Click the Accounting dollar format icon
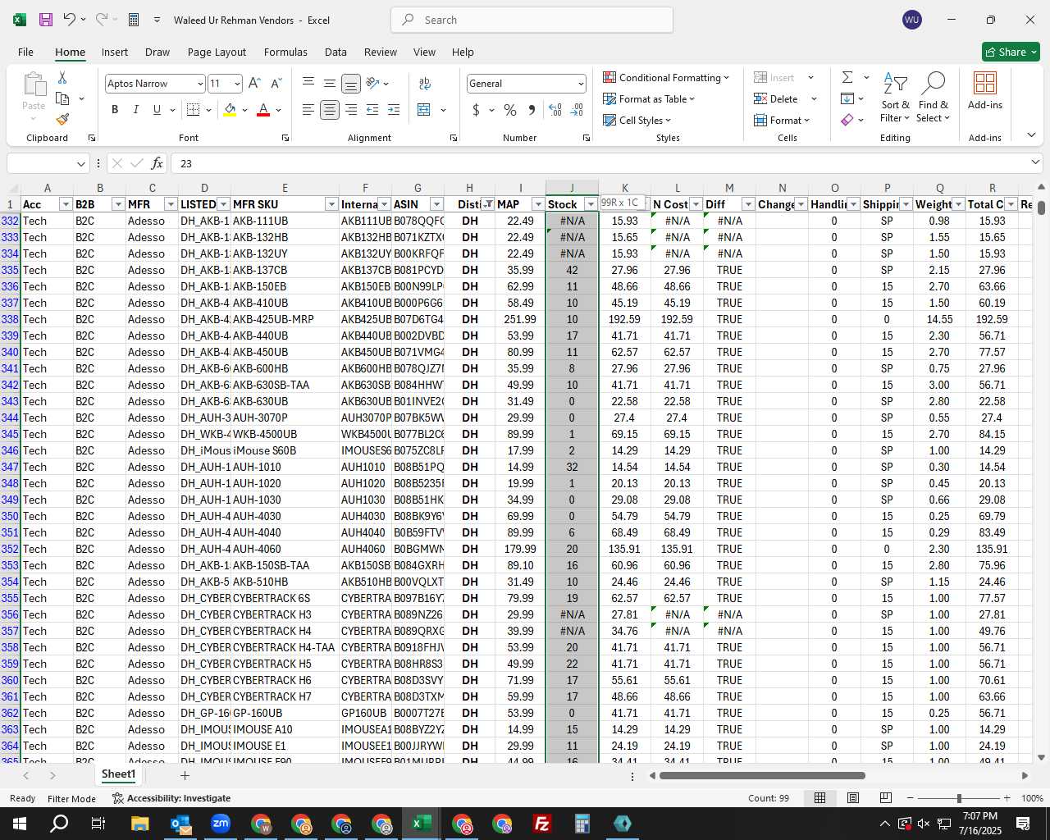Screen dimensions: 1050x840 [477, 109]
